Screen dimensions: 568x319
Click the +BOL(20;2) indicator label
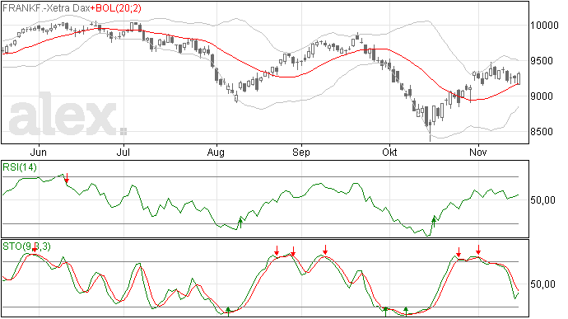point(116,8)
